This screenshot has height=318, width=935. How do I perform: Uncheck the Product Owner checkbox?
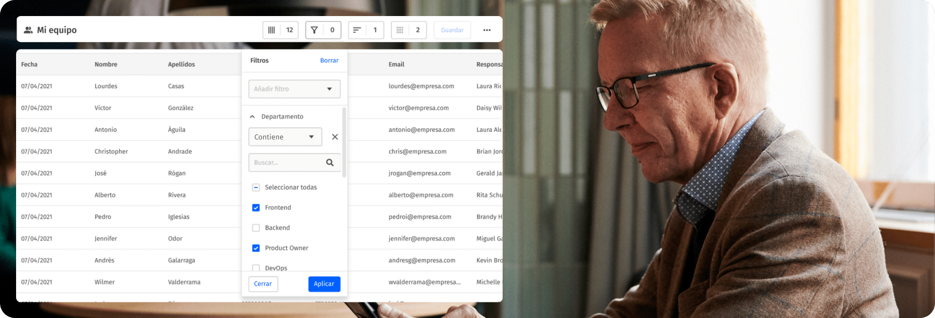pos(256,248)
